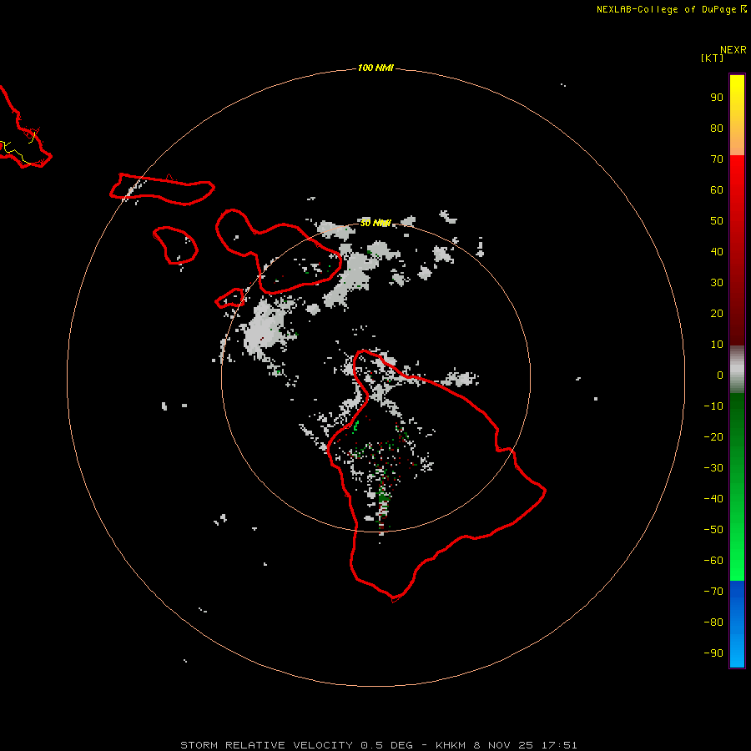Click the green velocity streak south of radar

[383, 498]
